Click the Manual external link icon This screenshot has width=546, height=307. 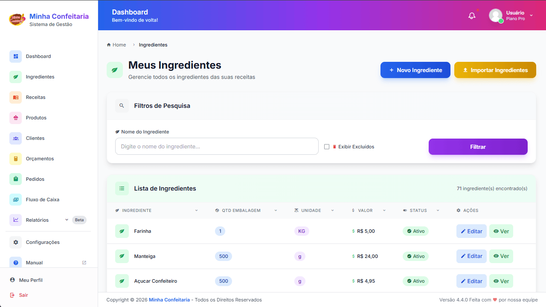click(84, 263)
